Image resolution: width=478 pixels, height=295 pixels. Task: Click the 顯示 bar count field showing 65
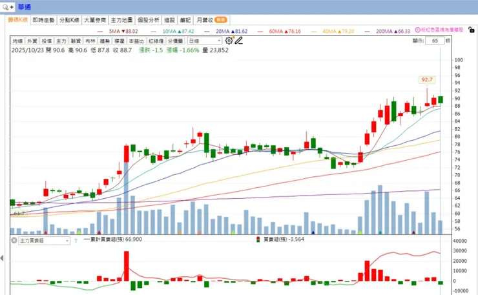(435, 41)
